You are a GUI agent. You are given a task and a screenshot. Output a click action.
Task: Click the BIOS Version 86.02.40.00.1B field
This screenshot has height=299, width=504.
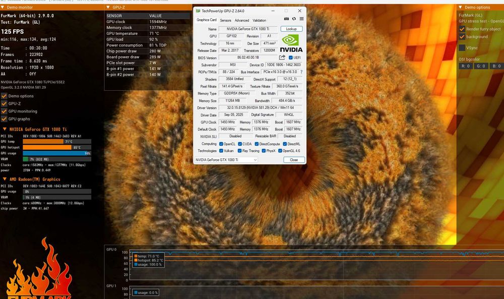(x=248, y=57)
